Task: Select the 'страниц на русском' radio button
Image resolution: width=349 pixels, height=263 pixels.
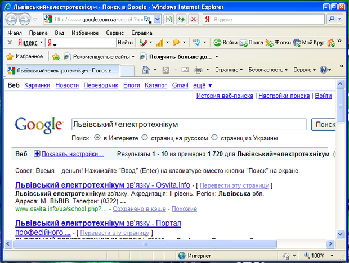Action: click(145, 138)
